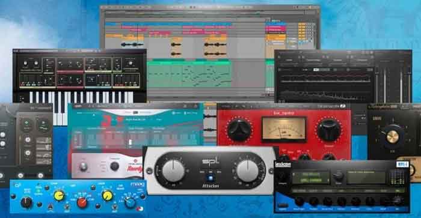421x218 pixels.
Task: Click the VU meter on the red compressor
Action: pyautogui.click(x=284, y=129)
